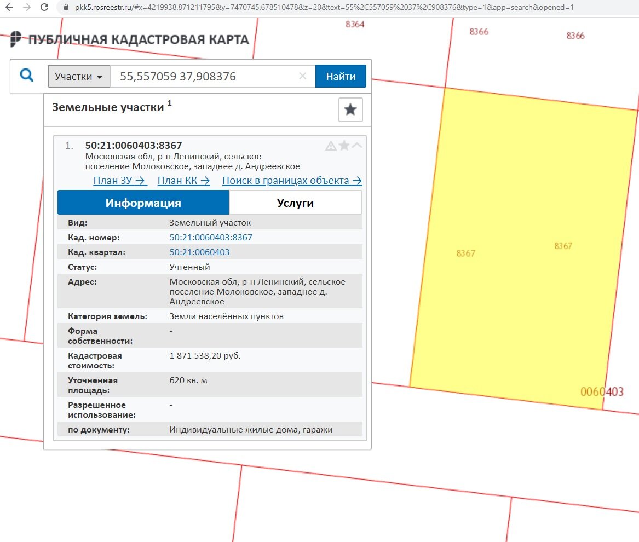Open favorites with the star button
This screenshot has height=542, width=639.
[x=350, y=109]
